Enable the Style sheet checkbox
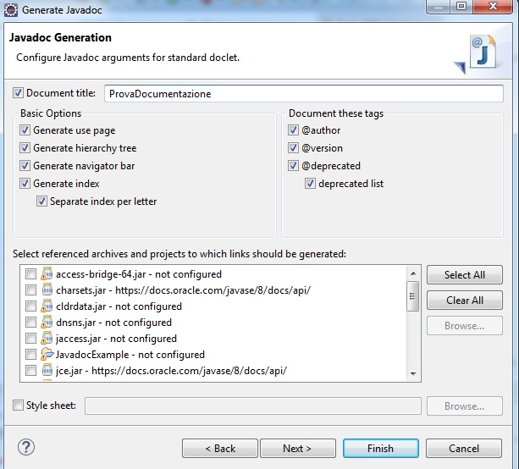 19,406
